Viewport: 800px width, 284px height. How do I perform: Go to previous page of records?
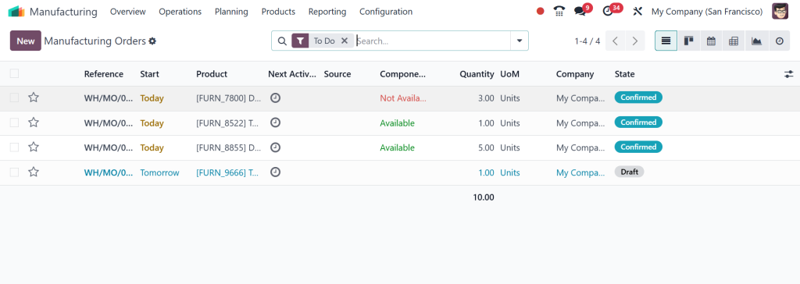(616, 41)
